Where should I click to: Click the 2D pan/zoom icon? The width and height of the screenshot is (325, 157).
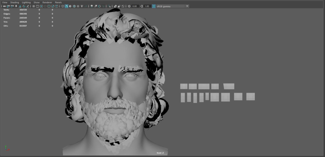pyautogui.click(x=23, y=6)
